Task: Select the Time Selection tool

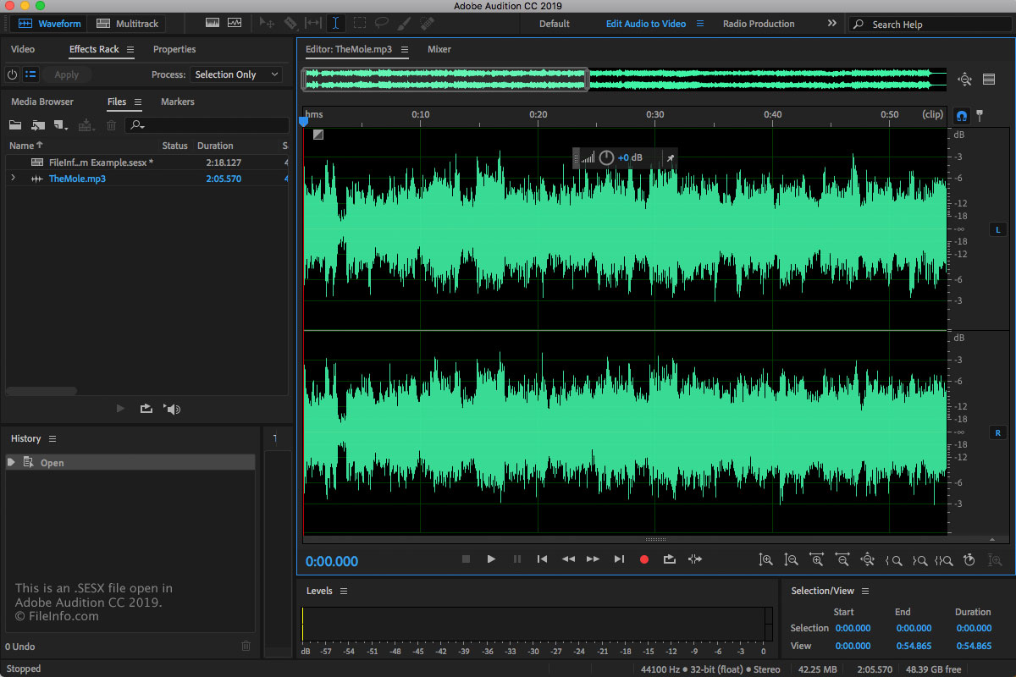Action: point(335,23)
